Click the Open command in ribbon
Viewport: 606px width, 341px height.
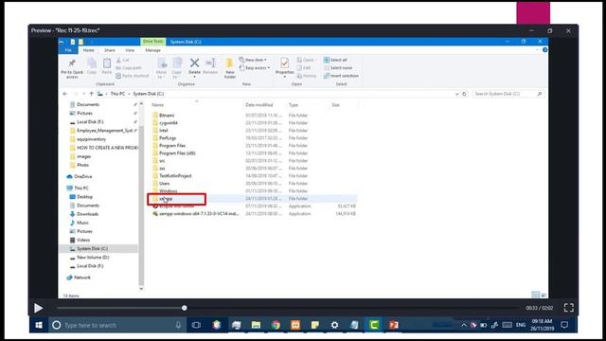[x=306, y=60]
